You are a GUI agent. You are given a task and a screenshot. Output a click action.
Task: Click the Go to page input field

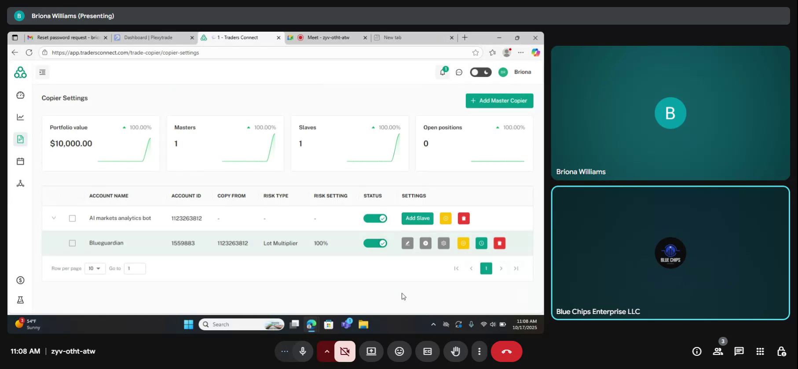[135, 269]
